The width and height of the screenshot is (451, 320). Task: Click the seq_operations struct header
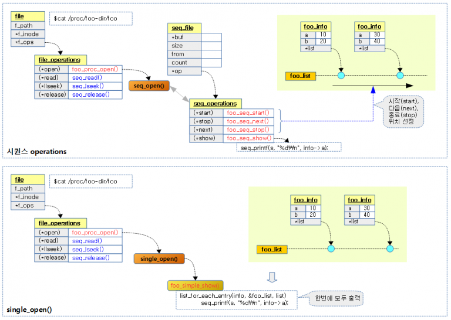[216, 104]
